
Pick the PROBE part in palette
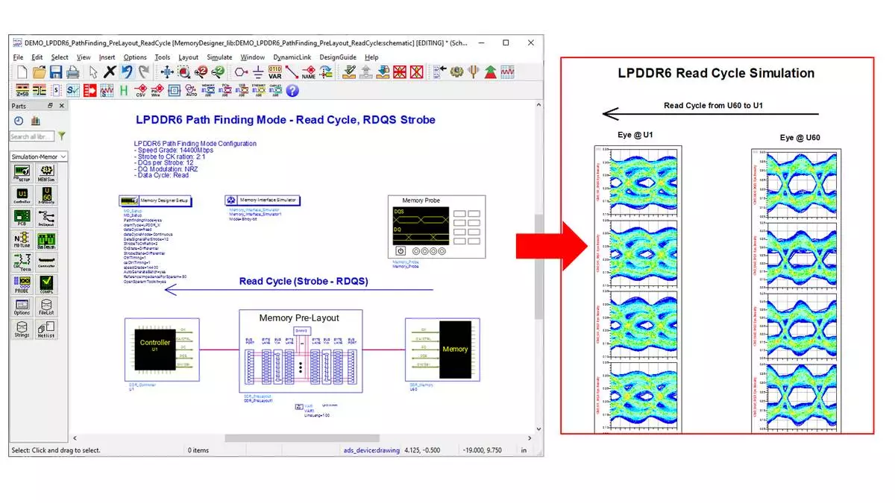click(22, 284)
